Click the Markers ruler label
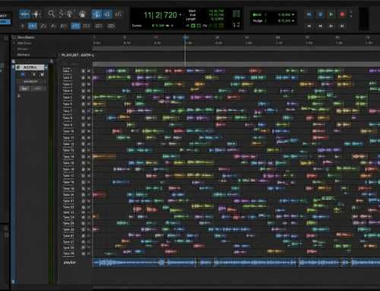This screenshot has width=380, height=291. click(24, 55)
